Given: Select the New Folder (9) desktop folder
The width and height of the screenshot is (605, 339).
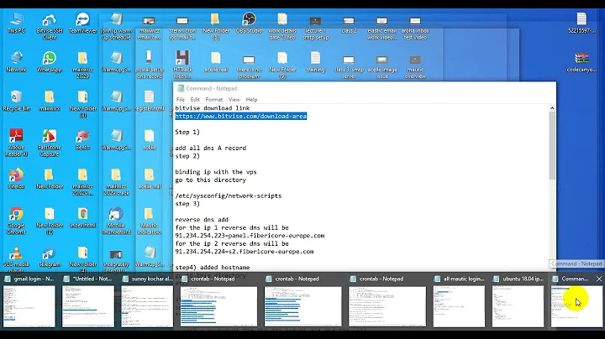Looking at the screenshot, I should click(282, 65).
